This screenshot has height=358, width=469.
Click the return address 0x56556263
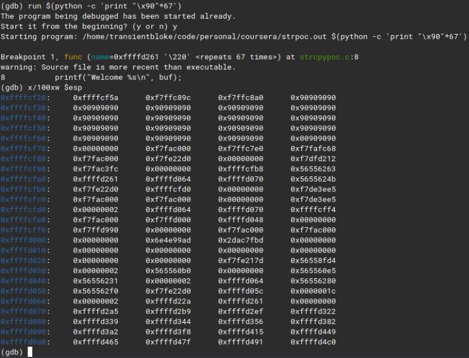(313, 169)
